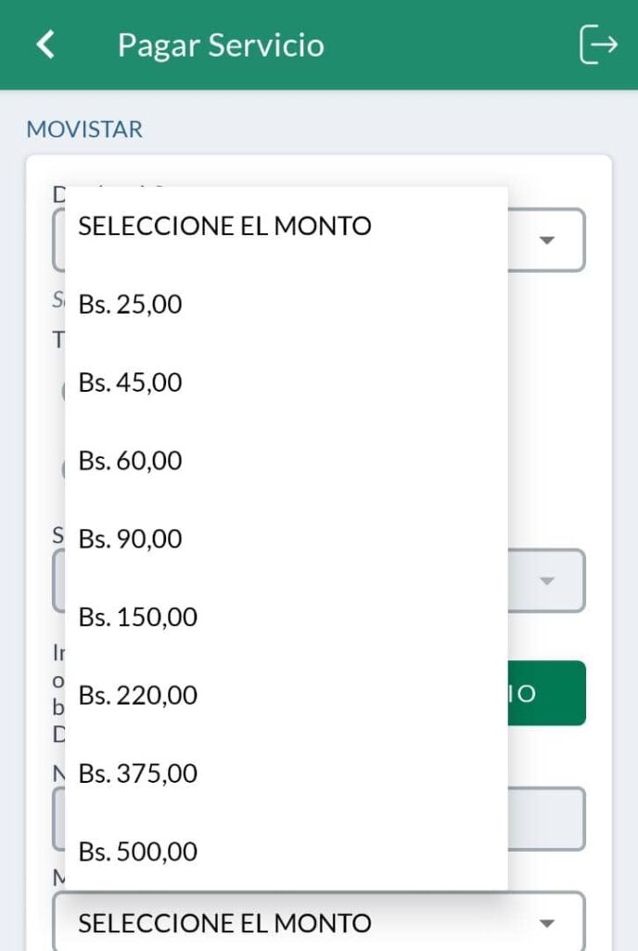The image size is (638, 951).
Task: Open the topmost dropdown arrow under MOVISTAR
Action: click(547, 241)
